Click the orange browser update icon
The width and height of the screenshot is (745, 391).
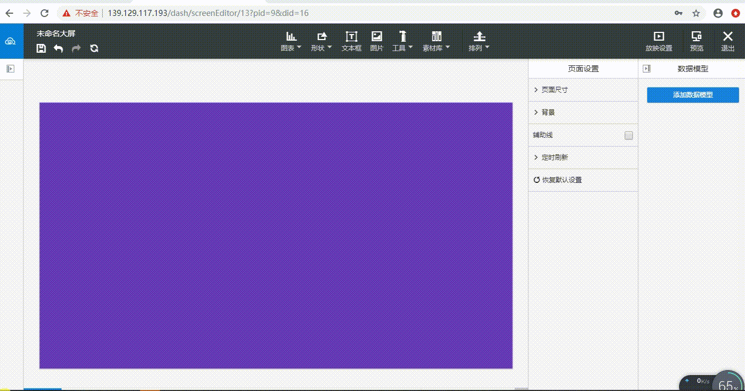[x=736, y=13]
